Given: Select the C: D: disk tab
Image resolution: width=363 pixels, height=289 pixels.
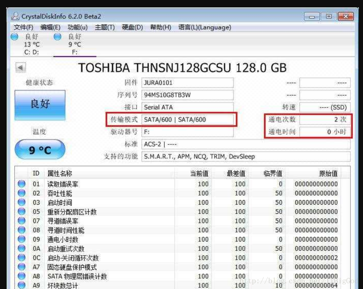Looking at the screenshot, I should tap(32, 44).
